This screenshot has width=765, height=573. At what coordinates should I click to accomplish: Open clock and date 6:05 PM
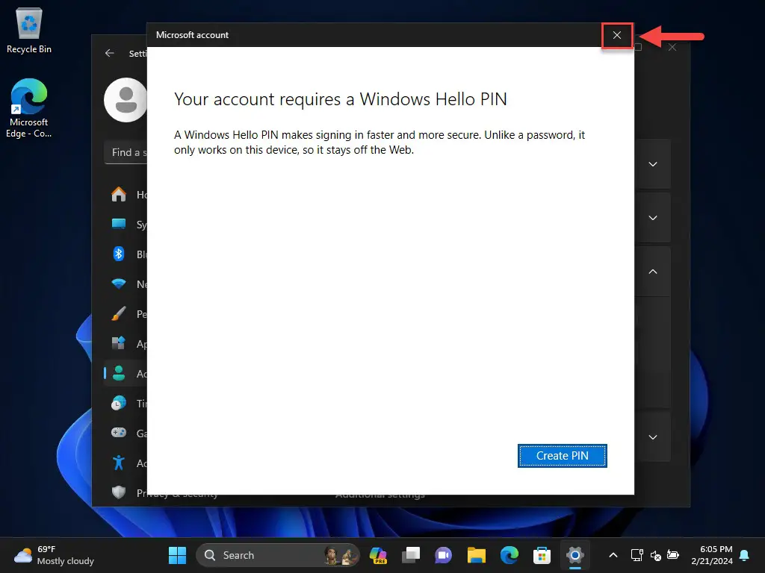(712, 555)
